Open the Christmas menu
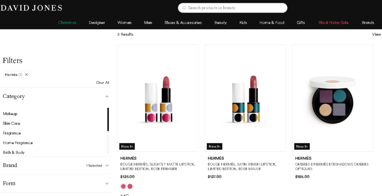This screenshot has width=382, height=196. [x=67, y=23]
